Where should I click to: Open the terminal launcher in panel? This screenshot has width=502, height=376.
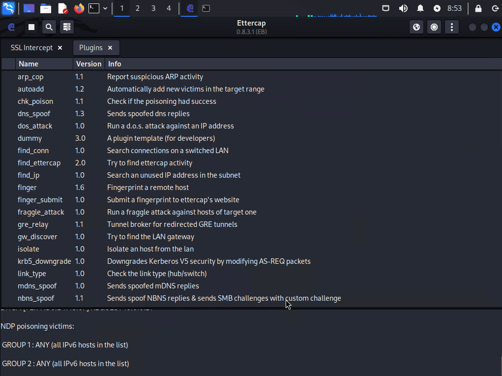93,8
